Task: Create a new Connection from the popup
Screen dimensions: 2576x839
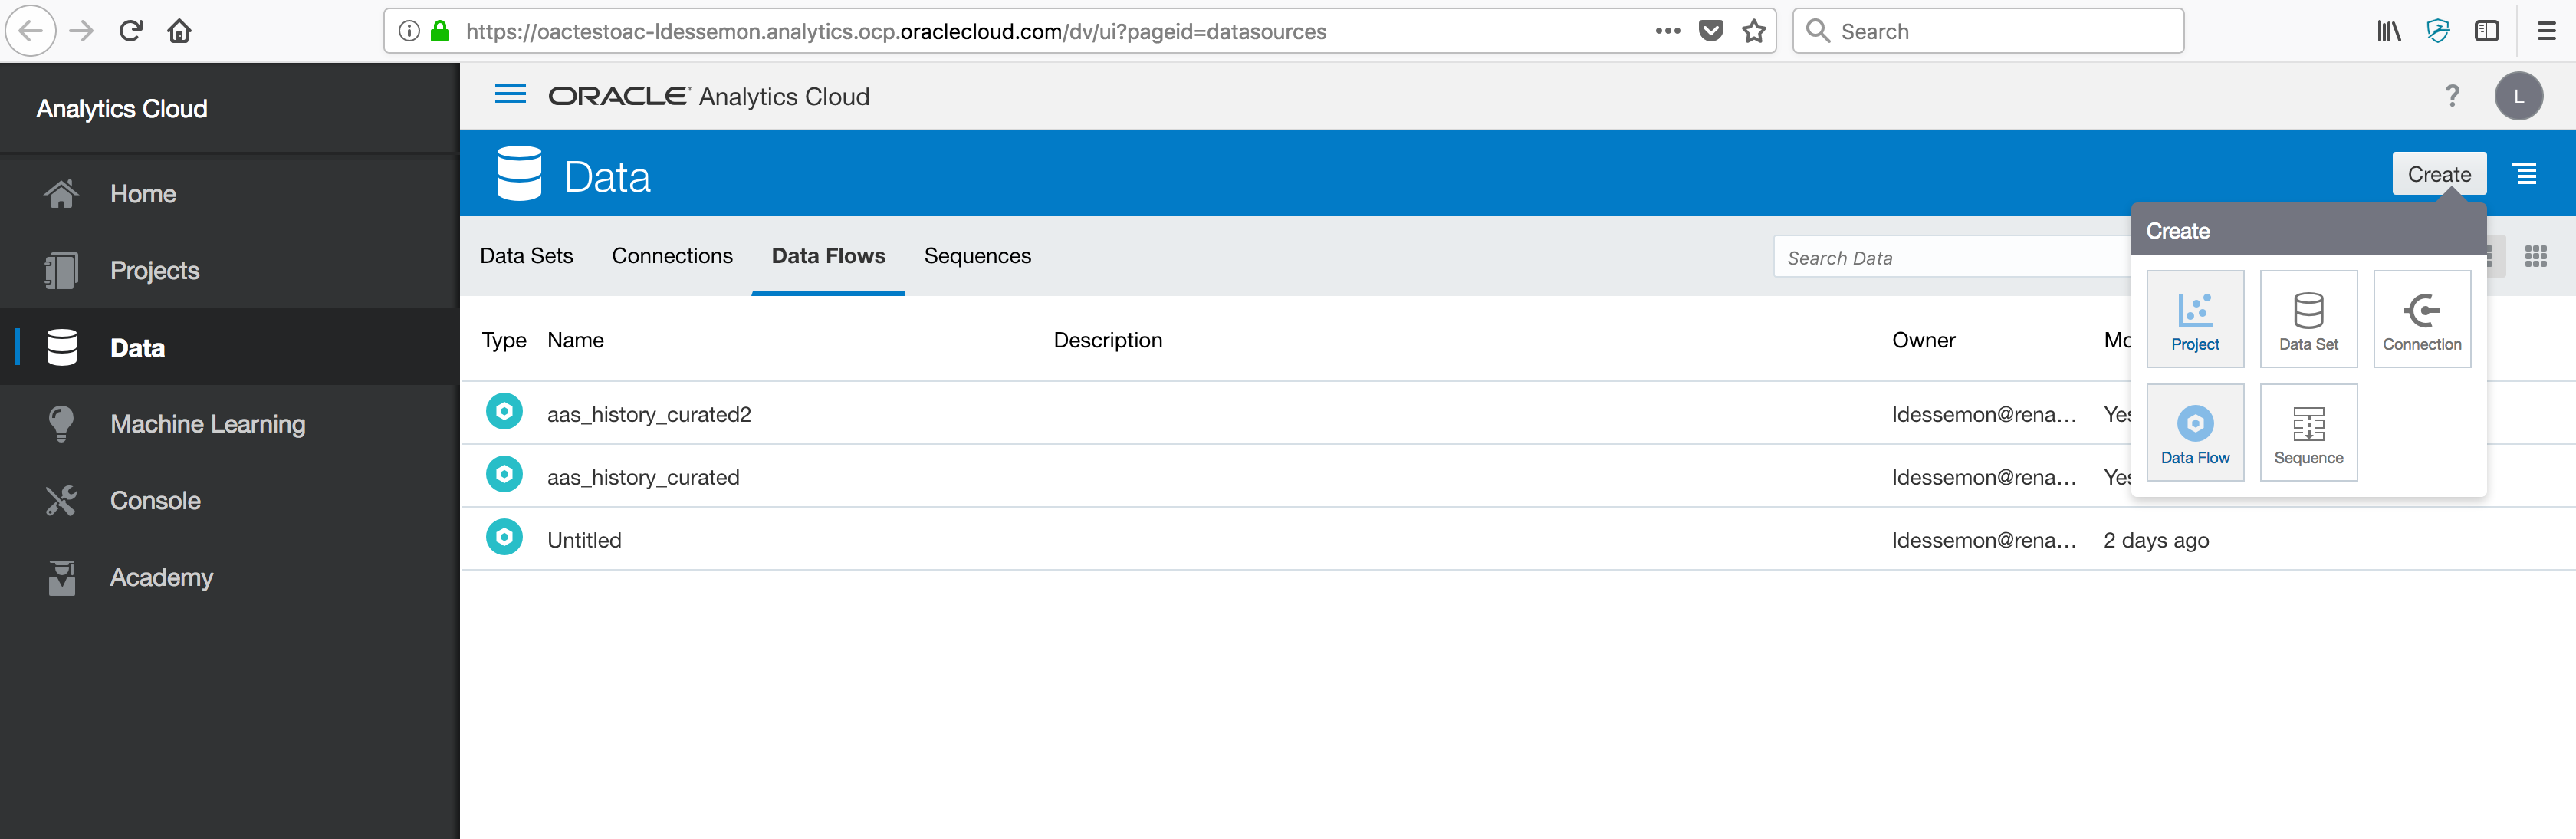Action: point(2422,319)
